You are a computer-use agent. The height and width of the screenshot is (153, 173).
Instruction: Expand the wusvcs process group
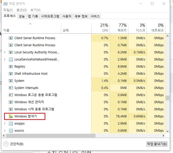pos(5,131)
